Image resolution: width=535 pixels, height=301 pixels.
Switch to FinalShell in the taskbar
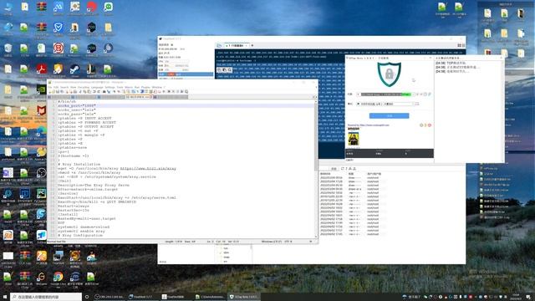(x=143, y=297)
